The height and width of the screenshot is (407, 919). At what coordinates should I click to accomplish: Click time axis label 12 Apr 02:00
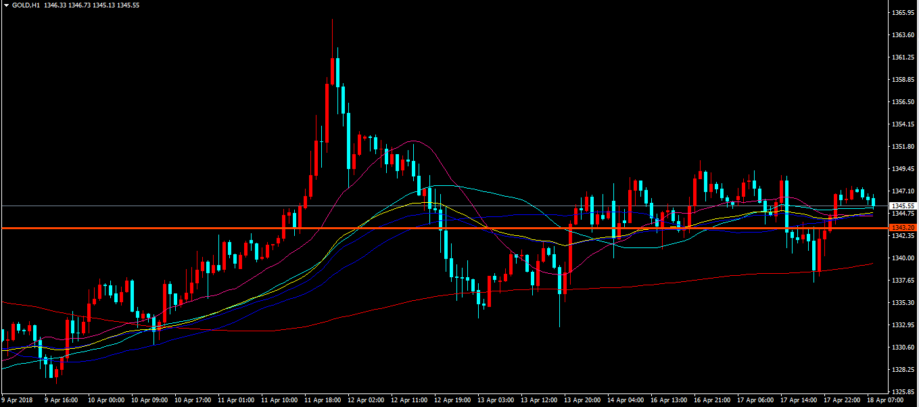[x=365, y=400]
